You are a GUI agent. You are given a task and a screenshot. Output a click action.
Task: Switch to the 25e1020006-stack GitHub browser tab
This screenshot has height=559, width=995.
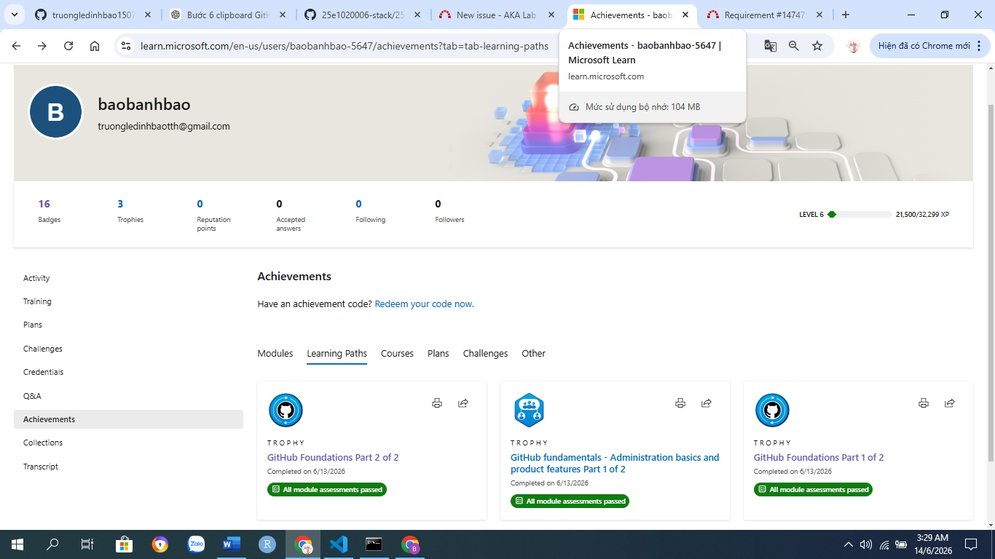point(363,15)
